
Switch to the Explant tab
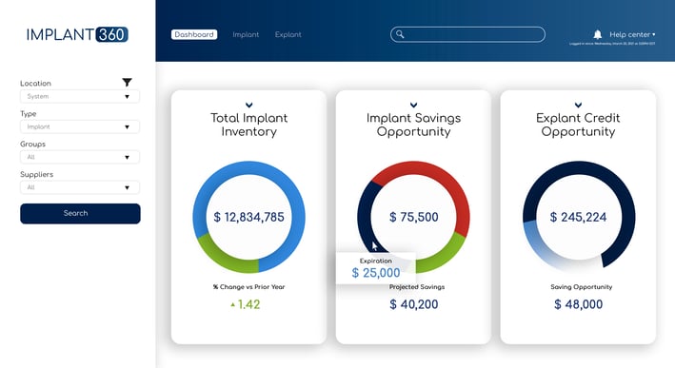point(288,34)
